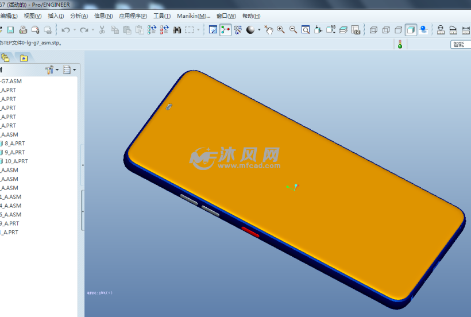
Task: Open the 工具(T) menu
Action: point(162,16)
